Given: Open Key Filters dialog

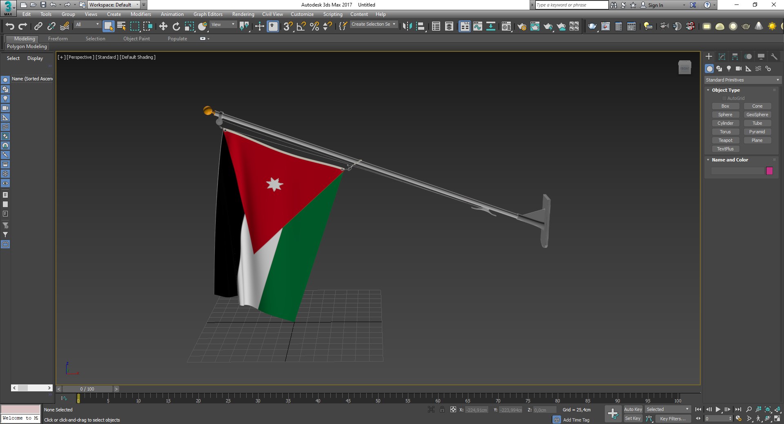Looking at the screenshot, I should point(673,418).
